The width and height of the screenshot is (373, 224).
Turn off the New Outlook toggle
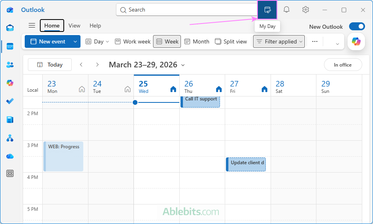(357, 26)
